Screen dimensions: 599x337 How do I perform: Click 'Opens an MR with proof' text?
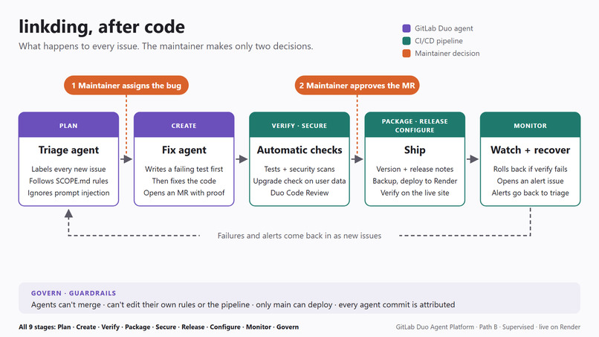tap(184, 193)
